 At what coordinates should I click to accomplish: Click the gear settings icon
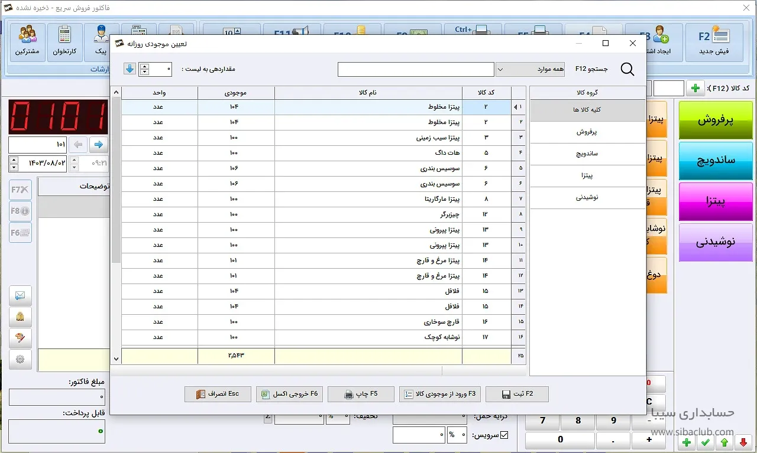(21, 359)
